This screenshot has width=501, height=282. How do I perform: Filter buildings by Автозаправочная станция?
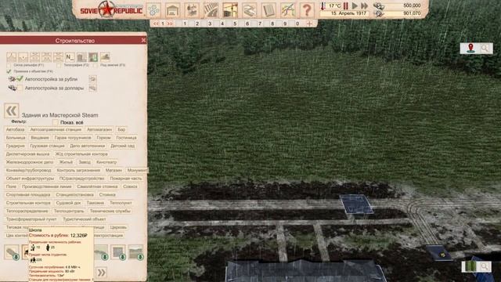tap(56, 129)
